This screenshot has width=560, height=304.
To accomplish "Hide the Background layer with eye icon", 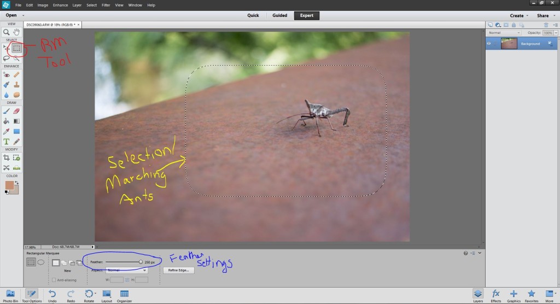I will point(489,44).
